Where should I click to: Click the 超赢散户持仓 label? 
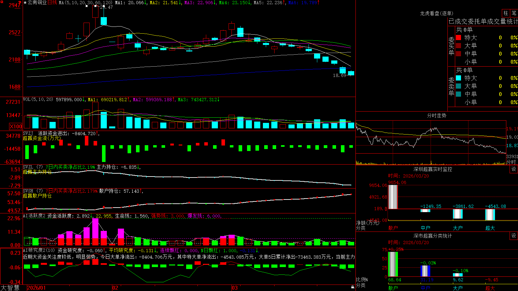(37, 196)
